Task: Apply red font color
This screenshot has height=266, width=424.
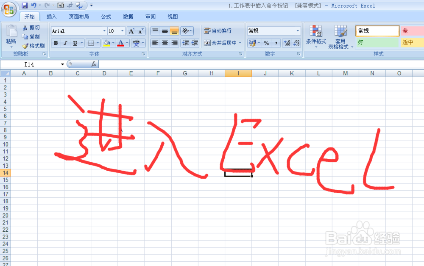Action: tap(120, 43)
